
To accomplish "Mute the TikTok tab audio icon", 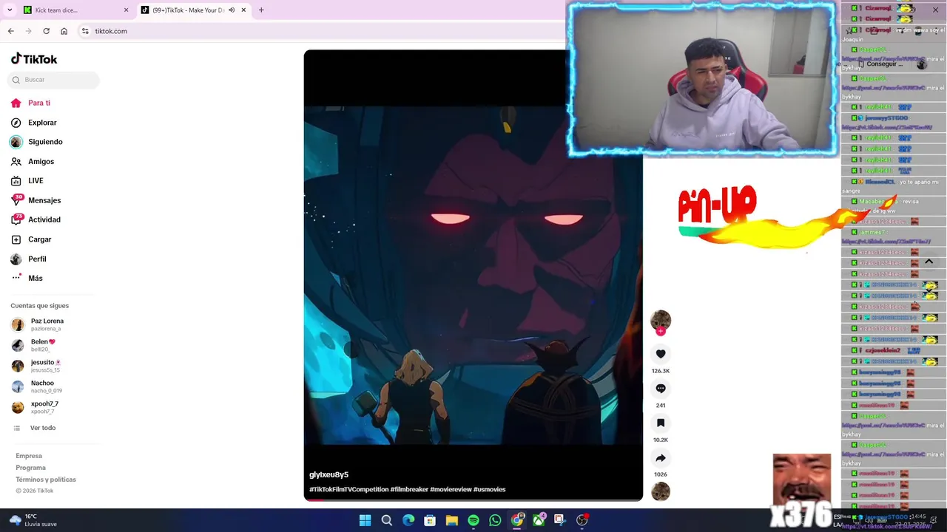I will [x=232, y=10].
